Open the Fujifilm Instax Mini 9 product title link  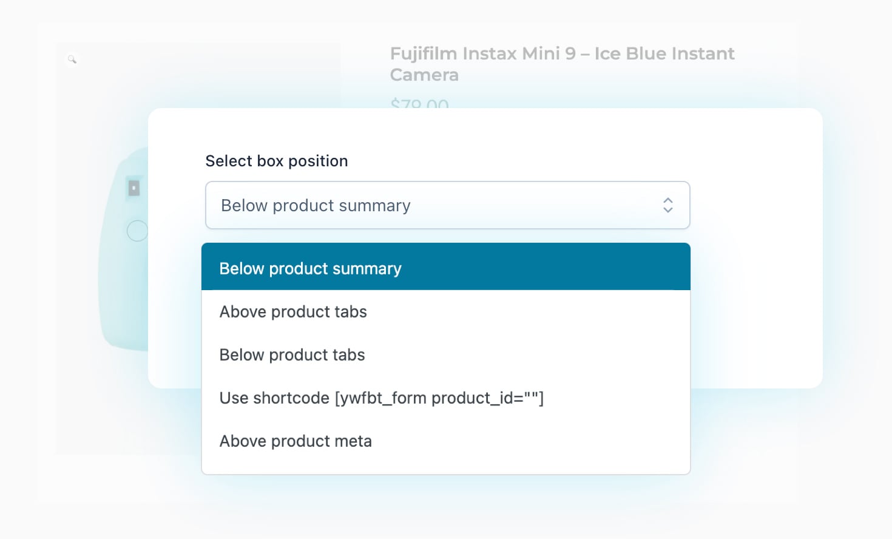(562, 64)
